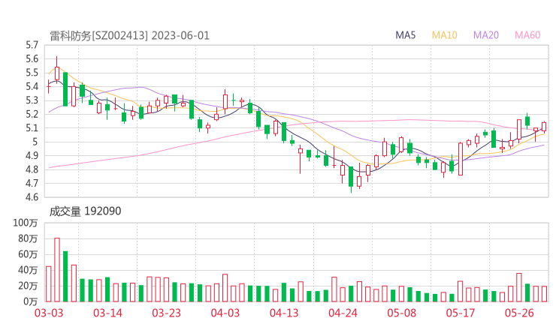
Task: Click the 5.1 price axis label
Action: pos(32,127)
